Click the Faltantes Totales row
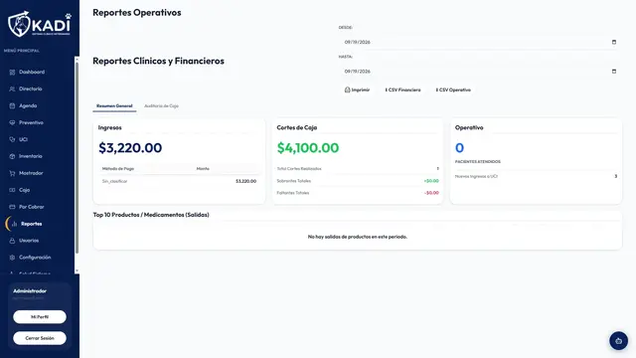 coord(358,193)
